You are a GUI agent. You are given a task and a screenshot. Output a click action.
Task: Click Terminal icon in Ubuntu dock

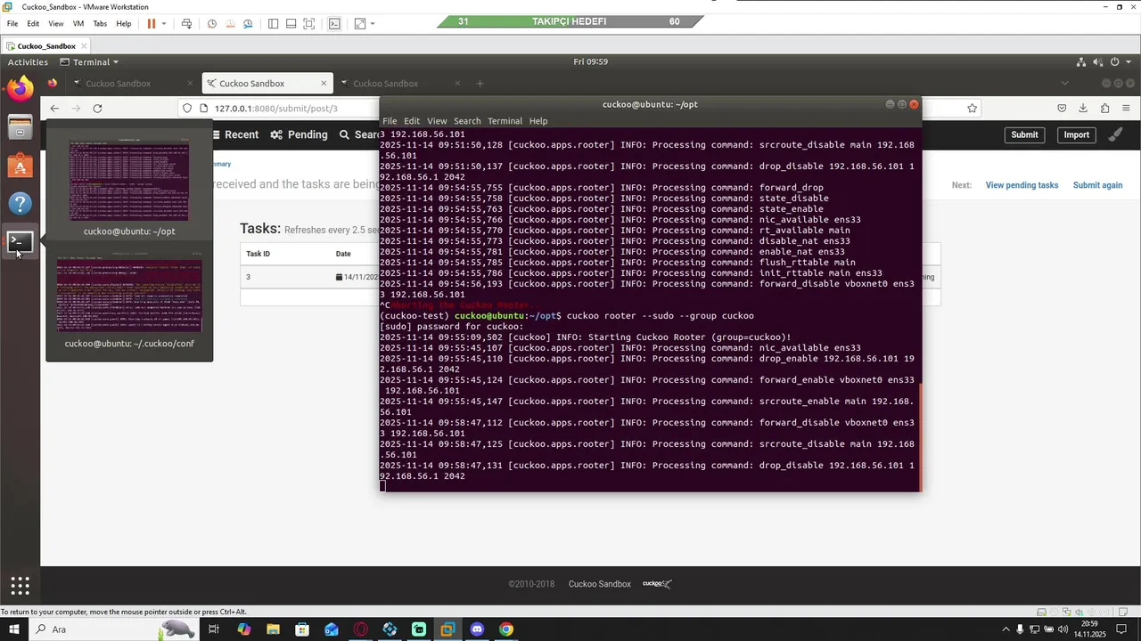[x=20, y=241]
